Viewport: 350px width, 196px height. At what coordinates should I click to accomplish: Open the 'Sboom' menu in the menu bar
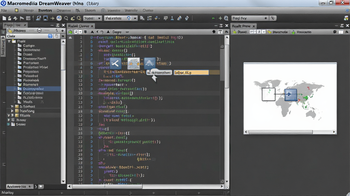tap(90, 11)
